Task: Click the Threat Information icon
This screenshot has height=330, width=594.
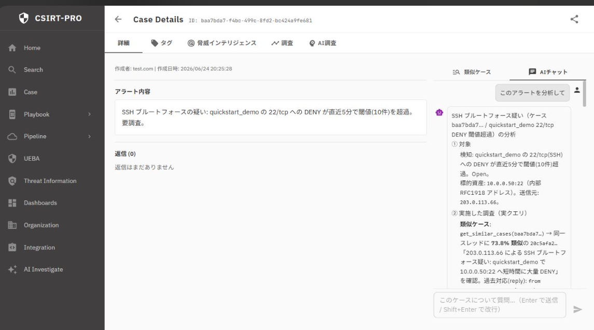Action: click(x=12, y=181)
